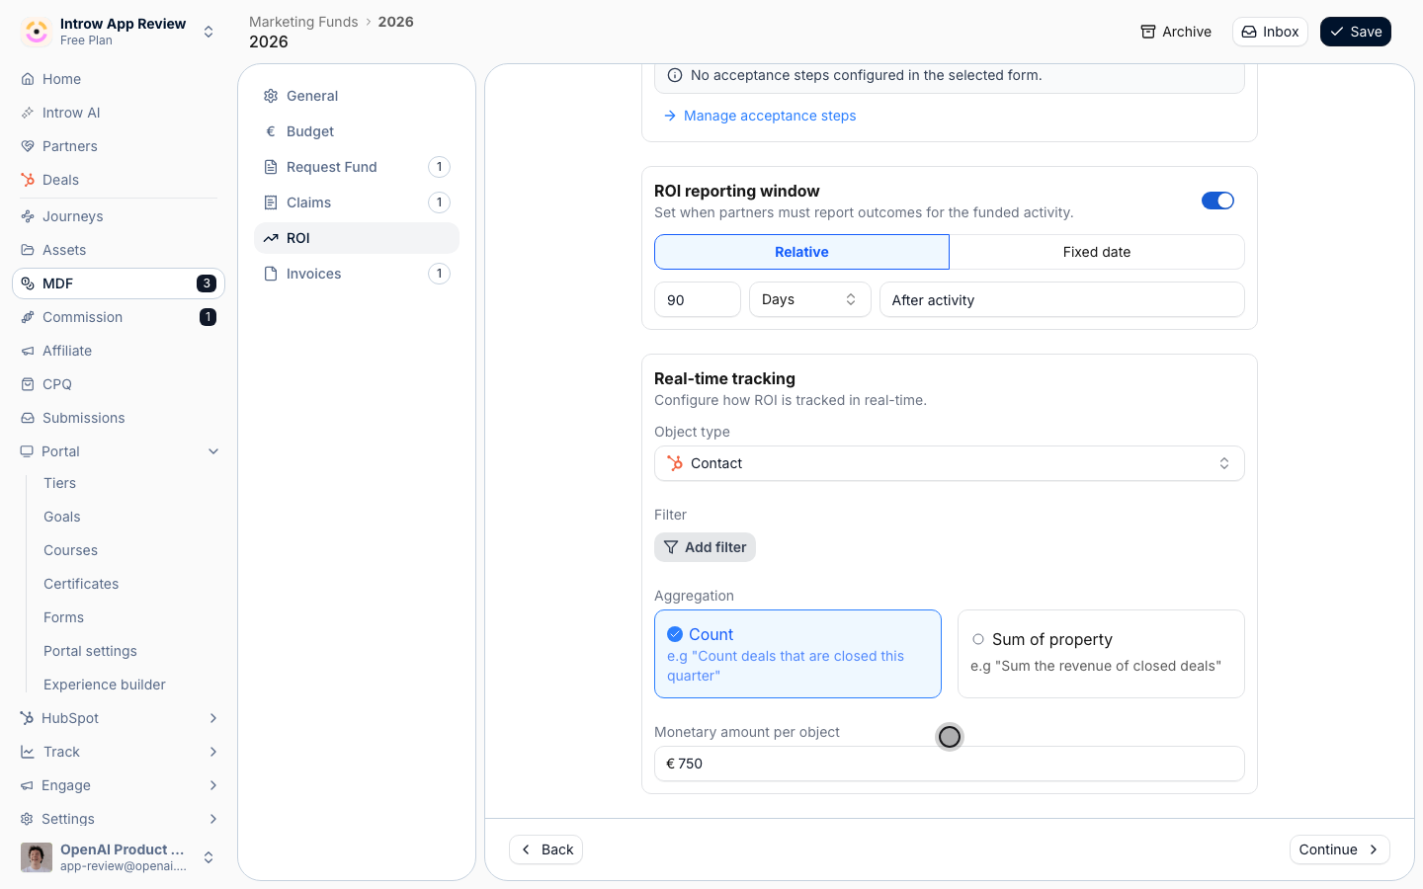This screenshot has width=1423, height=889.
Task: Open the Days unit dropdown
Action: (810, 299)
